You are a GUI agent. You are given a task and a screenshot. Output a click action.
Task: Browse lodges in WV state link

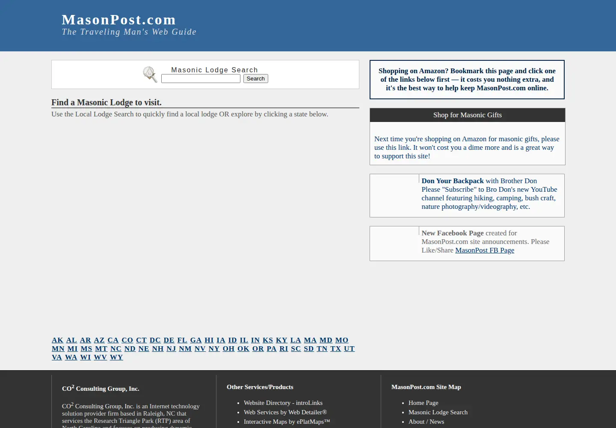pos(101,357)
